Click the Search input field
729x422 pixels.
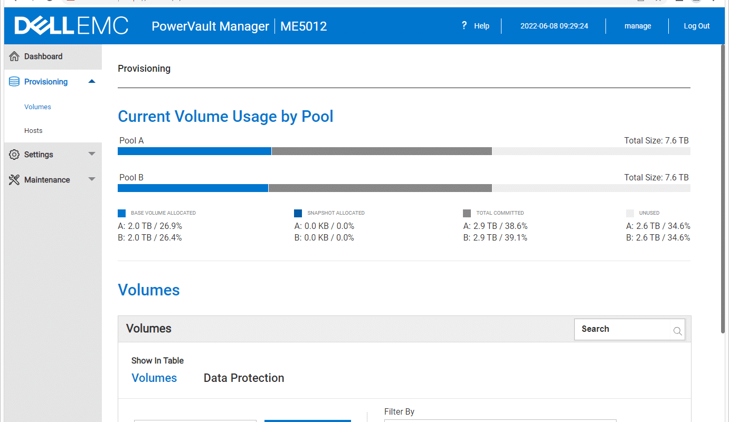[629, 329]
